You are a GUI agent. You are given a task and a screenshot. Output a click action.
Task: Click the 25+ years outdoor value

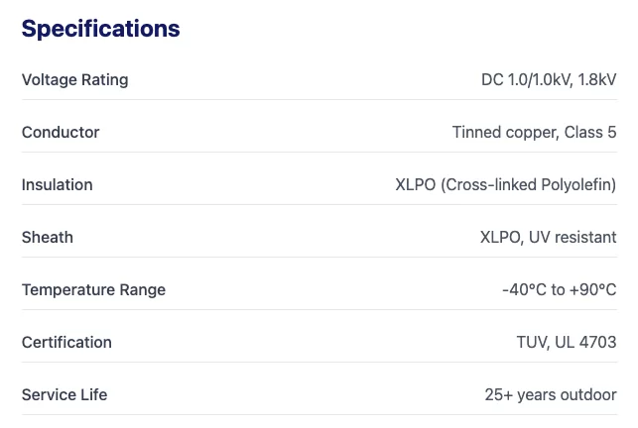point(551,394)
